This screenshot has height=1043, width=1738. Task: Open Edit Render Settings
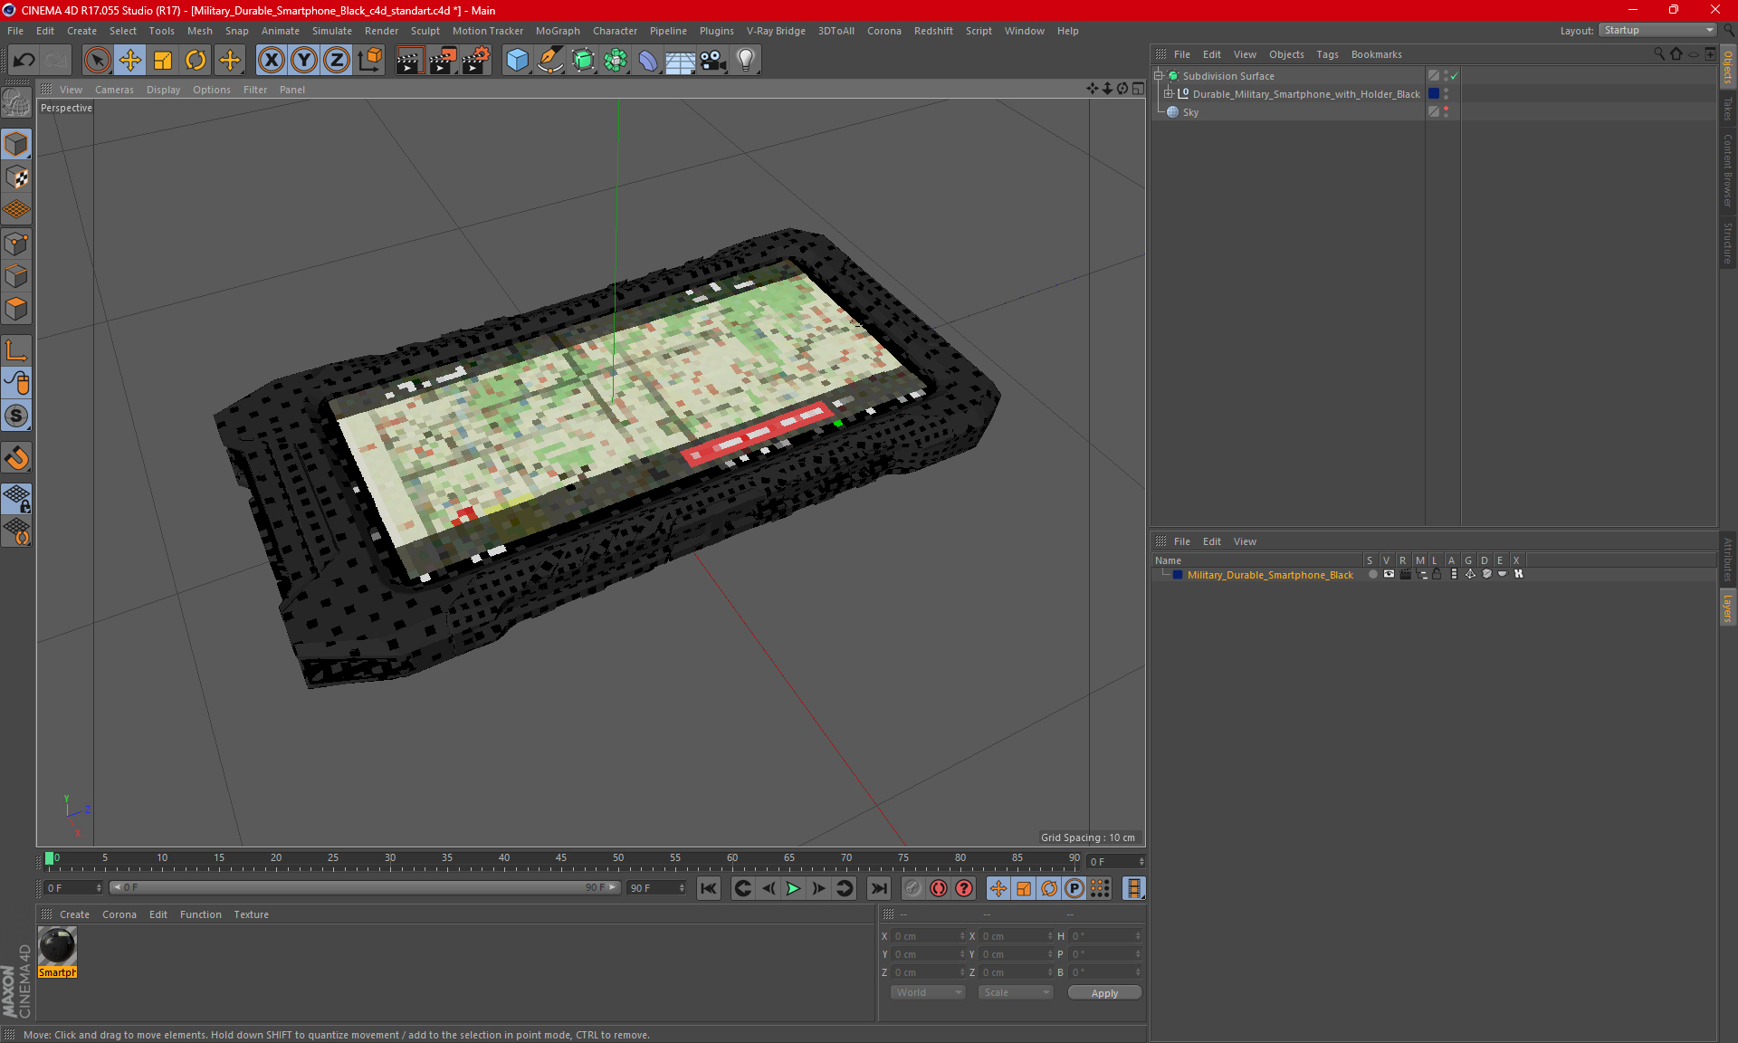pos(476,61)
